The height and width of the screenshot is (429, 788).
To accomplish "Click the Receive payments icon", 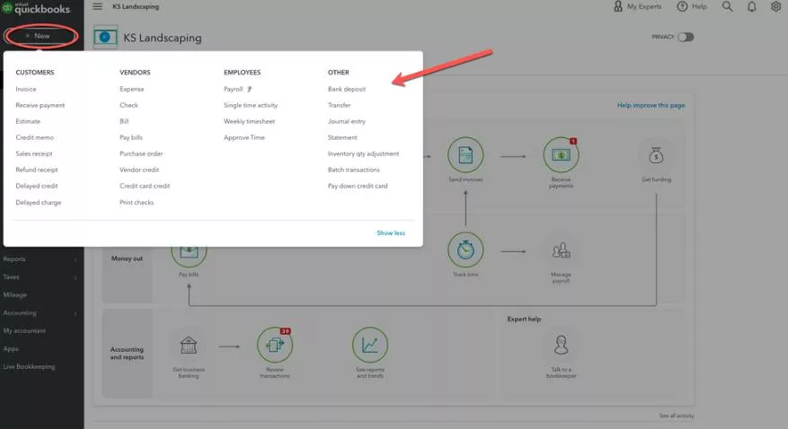I will (x=561, y=154).
